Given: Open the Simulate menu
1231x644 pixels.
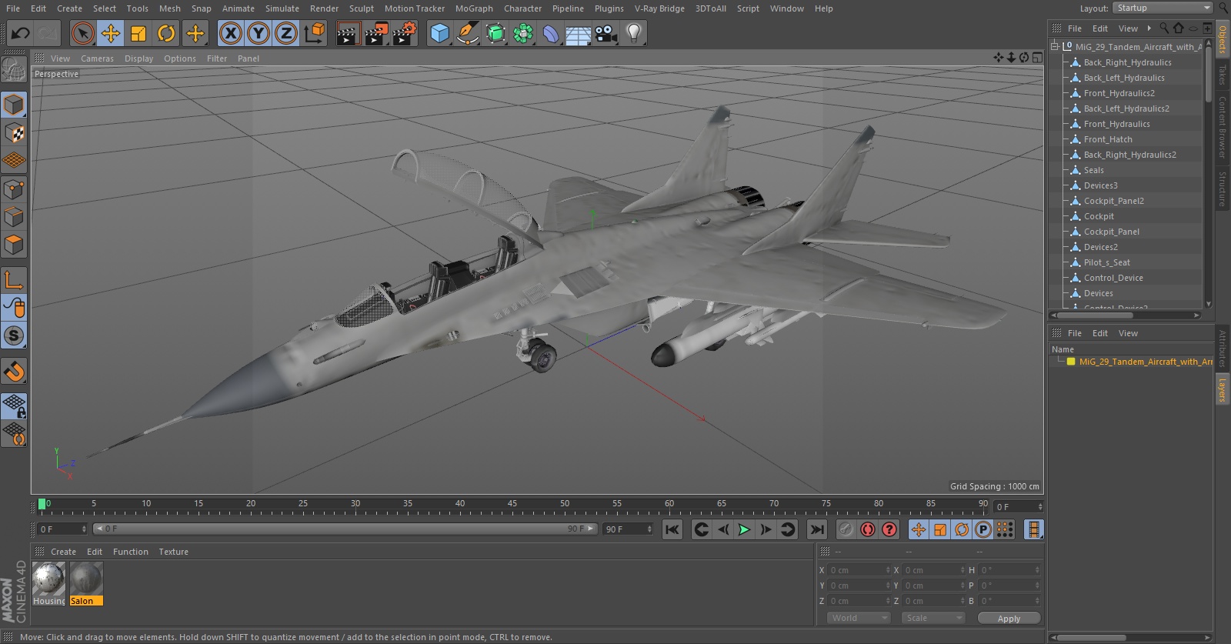Looking at the screenshot, I should click(282, 8).
